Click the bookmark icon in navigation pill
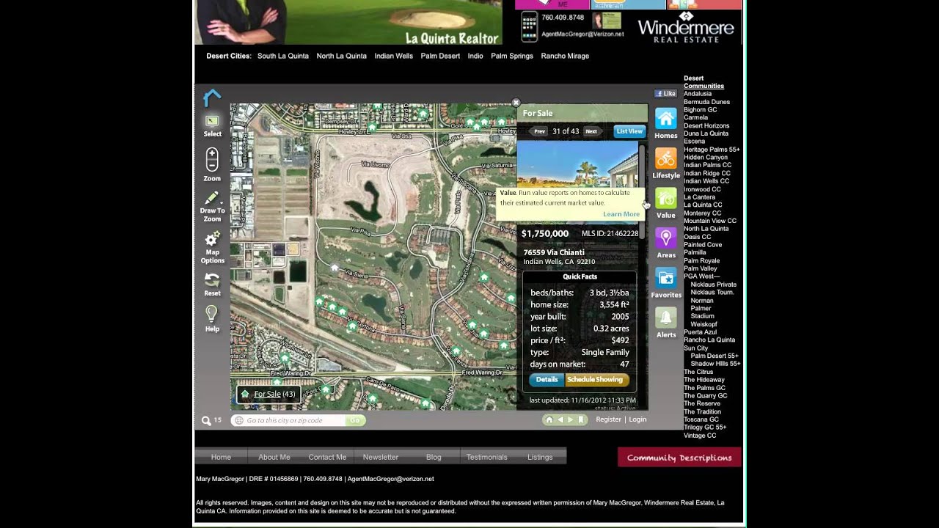 click(x=580, y=419)
